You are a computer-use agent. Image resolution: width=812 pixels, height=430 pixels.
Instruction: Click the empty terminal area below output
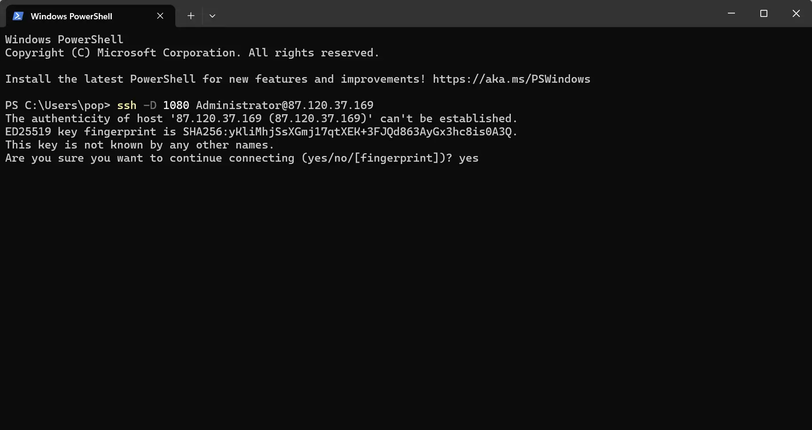(406, 296)
